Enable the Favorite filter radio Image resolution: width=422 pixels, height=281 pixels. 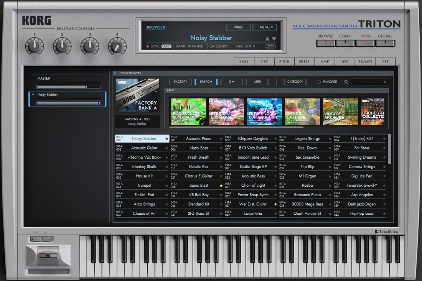click(x=319, y=82)
